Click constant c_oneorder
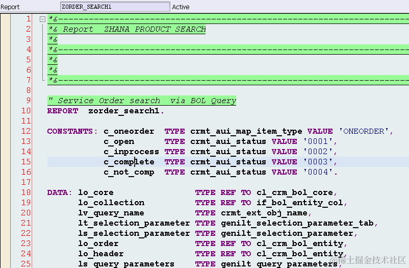409x268 pixels. click(x=129, y=131)
